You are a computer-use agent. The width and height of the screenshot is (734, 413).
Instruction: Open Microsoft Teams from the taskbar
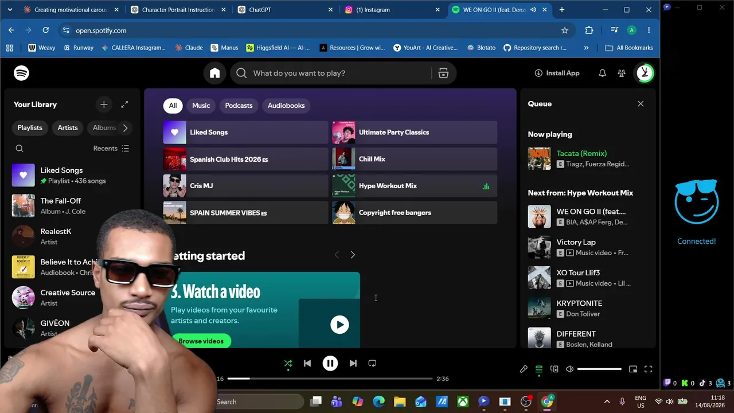pyautogui.click(x=337, y=402)
